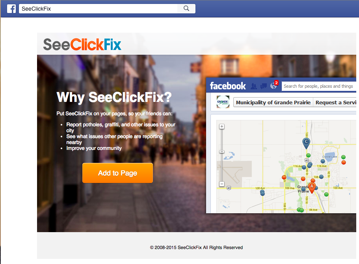Click the white facebook wordmark
This screenshot has width=359, height=264.
(x=228, y=86)
